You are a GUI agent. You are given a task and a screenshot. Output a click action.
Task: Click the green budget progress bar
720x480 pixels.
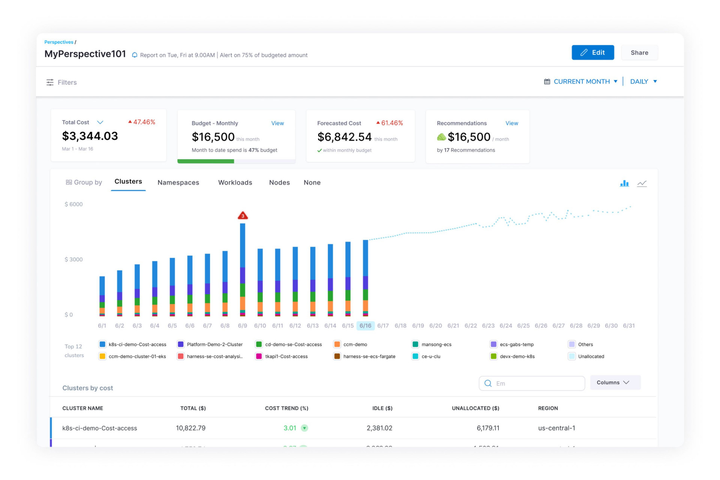[x=205, y=161]
